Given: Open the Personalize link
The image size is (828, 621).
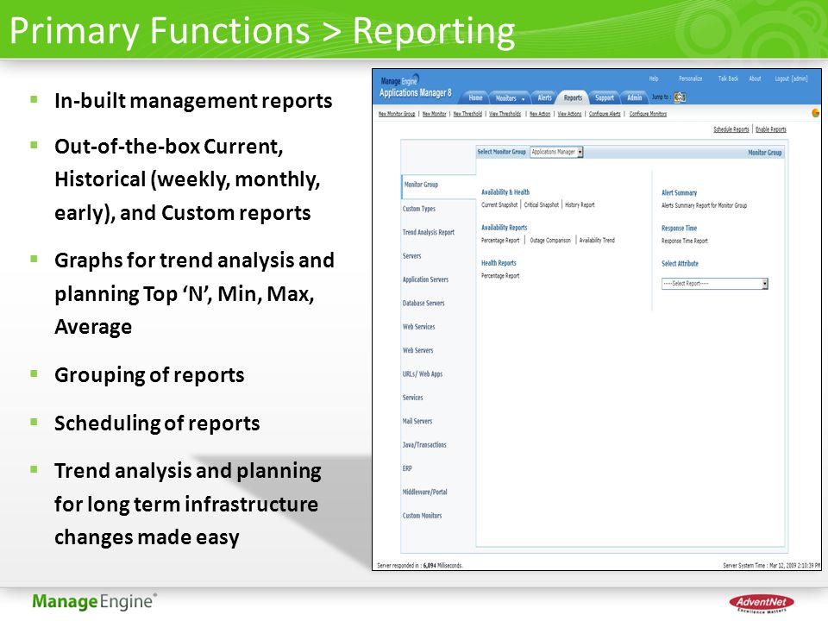Looking at the screenshot, I should pos(690,78).
